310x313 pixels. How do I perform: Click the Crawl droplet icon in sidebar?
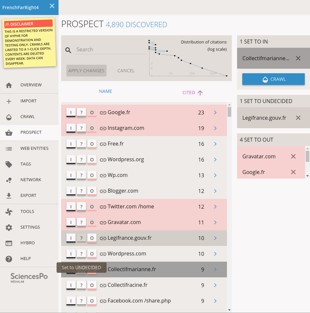click(9, 117)
